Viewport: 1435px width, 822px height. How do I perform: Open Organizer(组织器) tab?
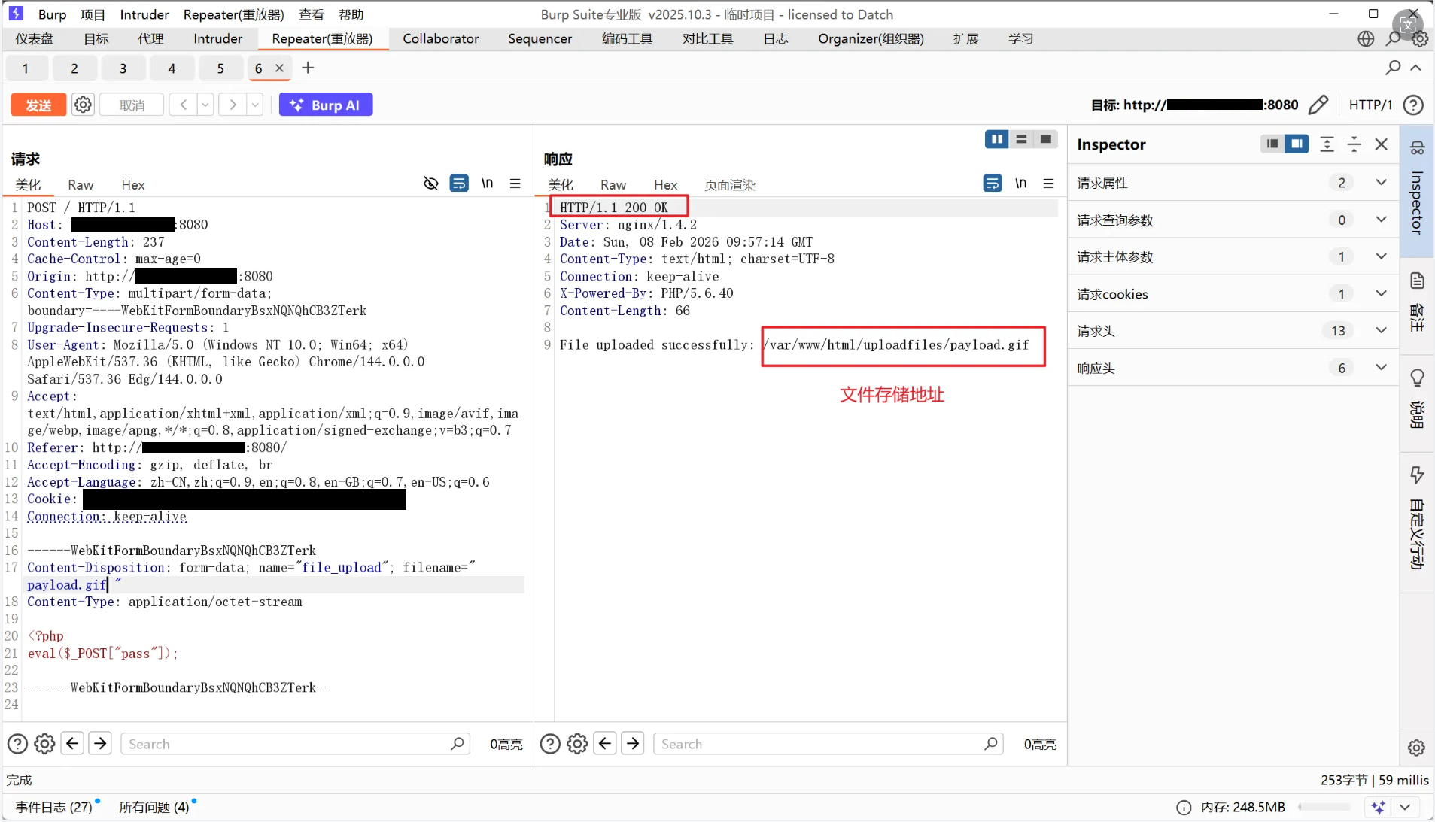[871, 38]
